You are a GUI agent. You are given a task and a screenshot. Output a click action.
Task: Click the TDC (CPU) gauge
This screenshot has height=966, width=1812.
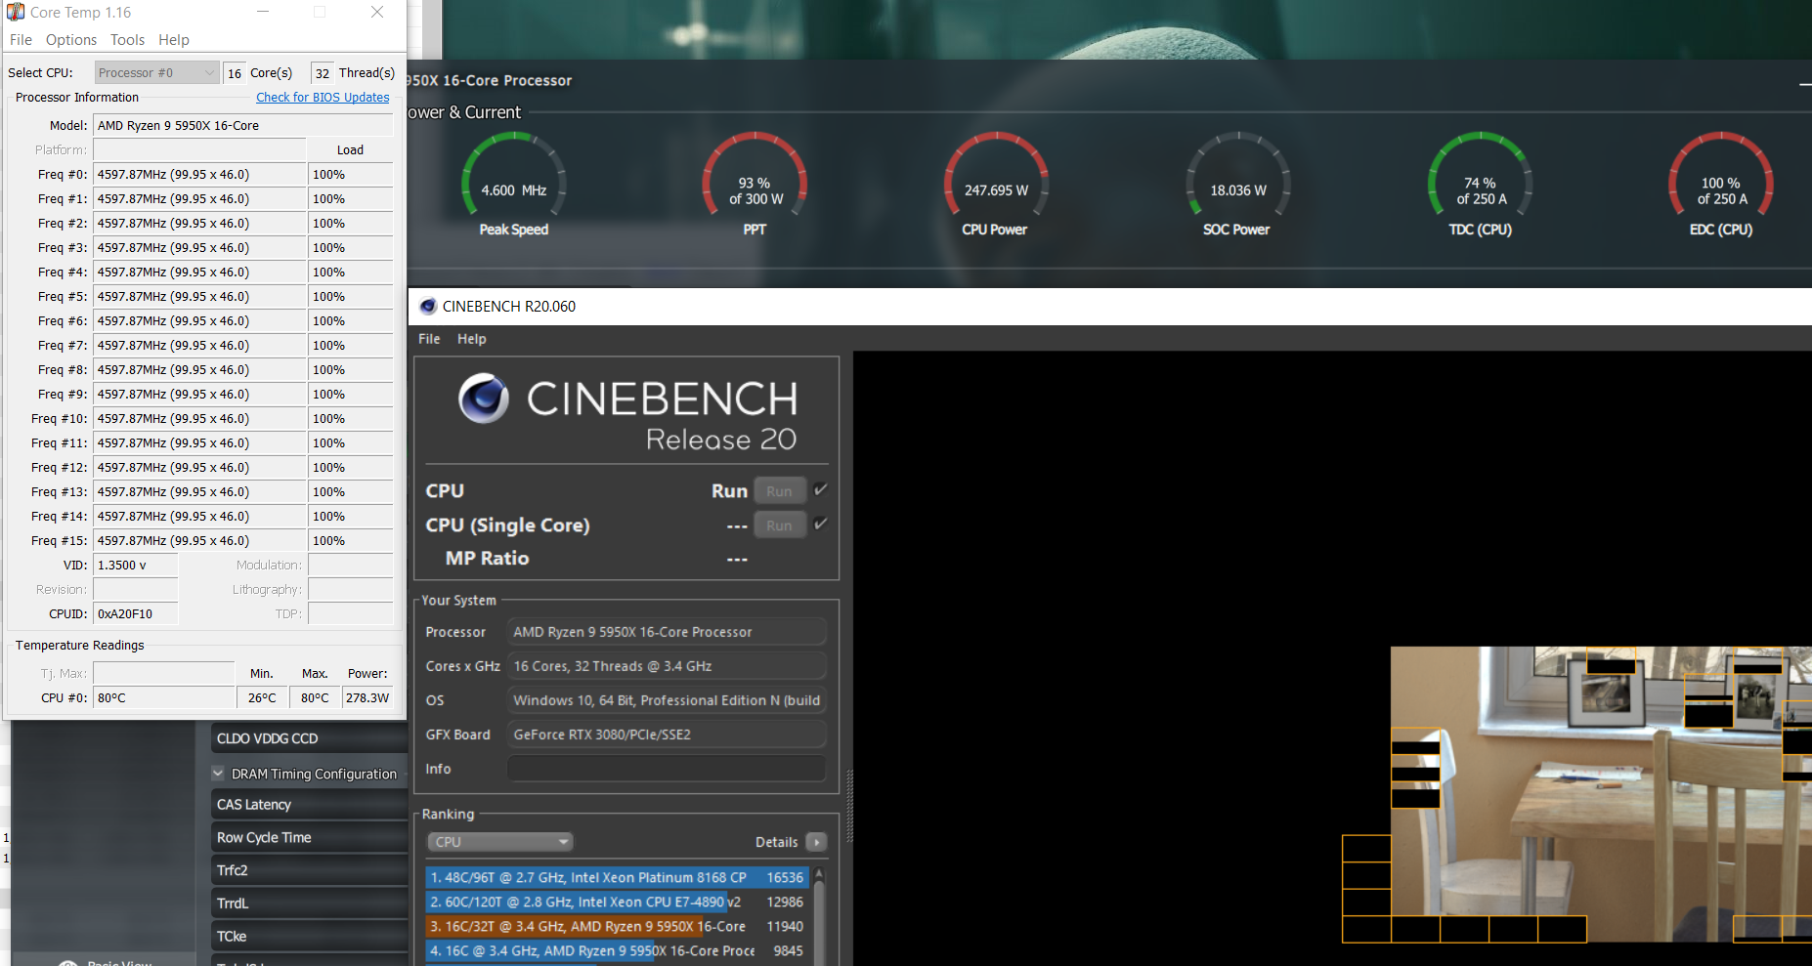(x=1480, y=185)
